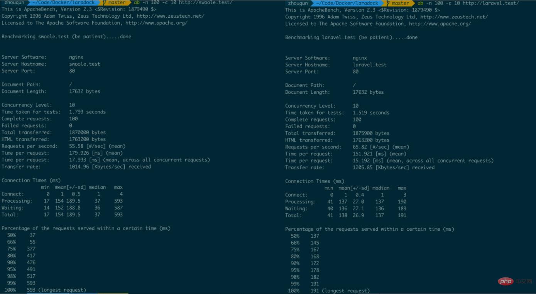536x294 pixels.
Task: Click the zhouqun username segment in left prompt
Action: tap(14, 2)
